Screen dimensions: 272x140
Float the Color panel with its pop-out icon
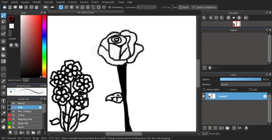41,13
